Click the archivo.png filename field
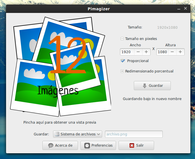The image size is (195, 159). [134, 134]
